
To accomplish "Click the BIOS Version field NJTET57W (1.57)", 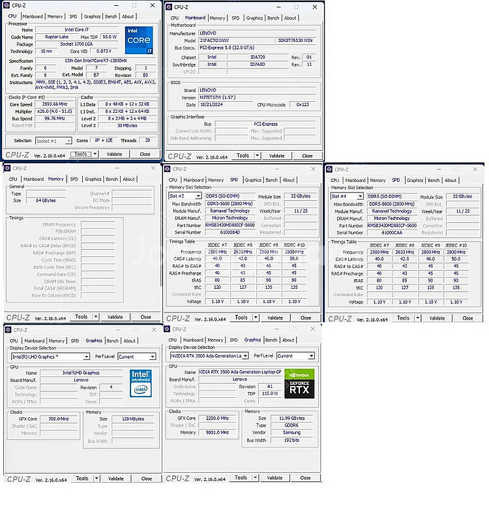I will 257,97.
